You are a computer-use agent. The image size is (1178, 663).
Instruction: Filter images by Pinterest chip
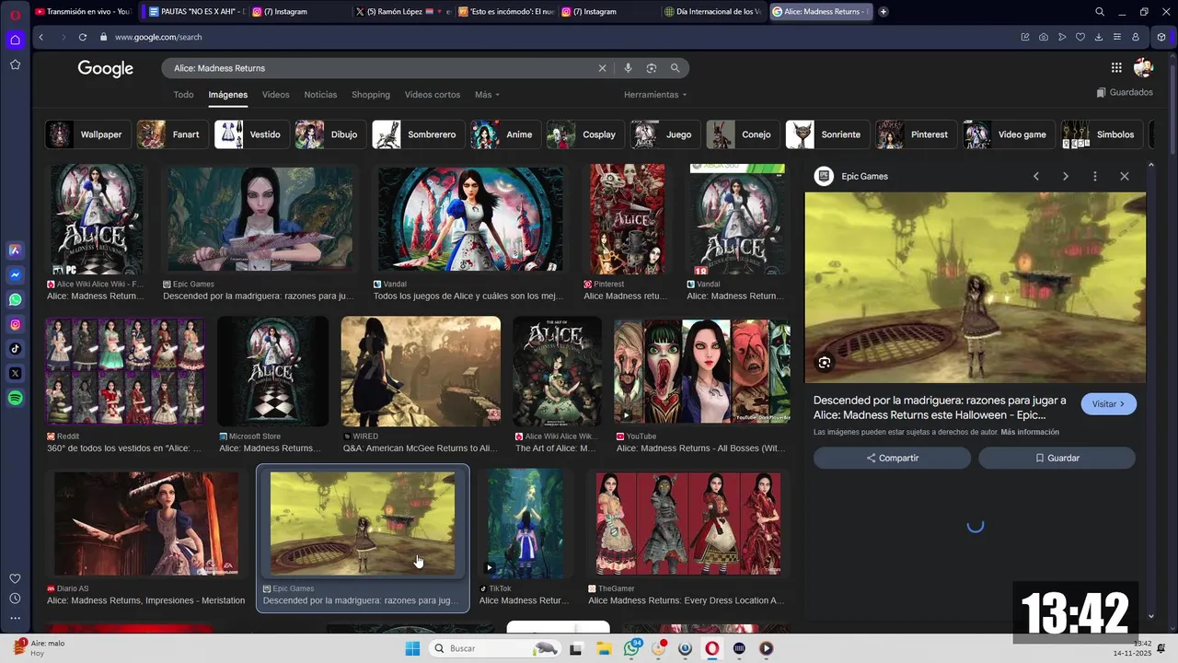tap(916, 134)
